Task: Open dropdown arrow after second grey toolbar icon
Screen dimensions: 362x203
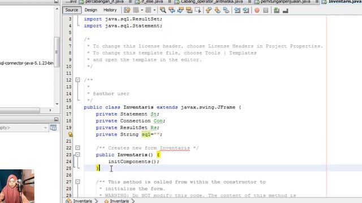Action: click(x=154, y=10)
